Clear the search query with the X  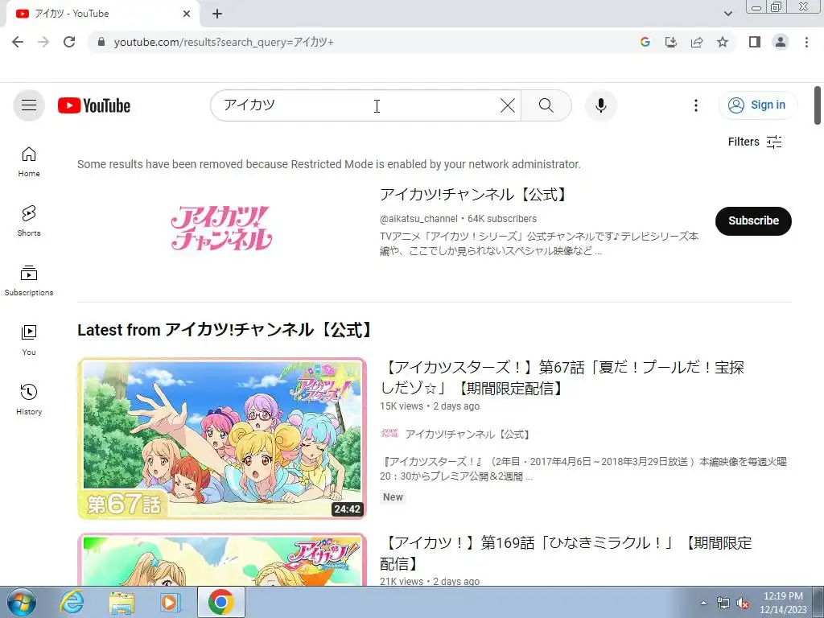[x=507, y=105]
